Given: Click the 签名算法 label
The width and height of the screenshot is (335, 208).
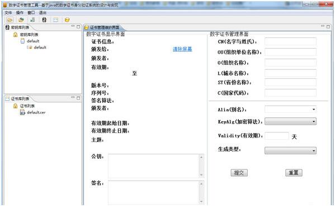Looking at the screenshot, I should [x=103, y=101].
